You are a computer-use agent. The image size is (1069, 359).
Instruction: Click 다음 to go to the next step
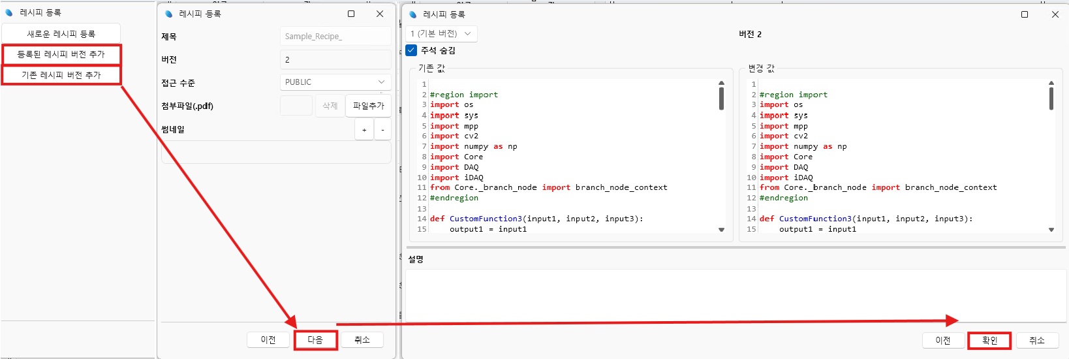tap(315, 340)
